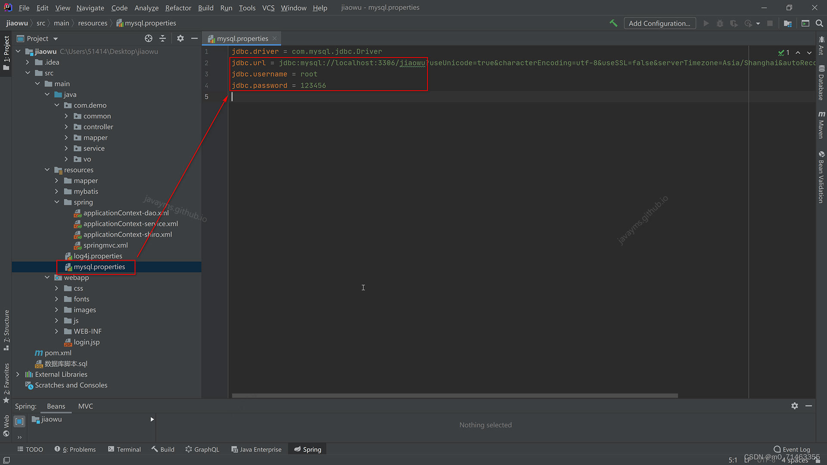Image resolution: width=827 pixels, height=465 pixels.
Task: Open Project panel settings gear
Action: (180, 39)
